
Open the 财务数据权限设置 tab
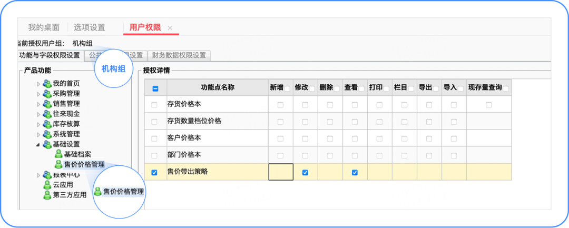(x=179, y=55)
